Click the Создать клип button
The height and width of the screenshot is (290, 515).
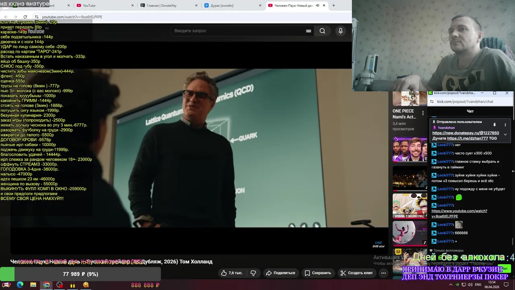tap(356, 273)
